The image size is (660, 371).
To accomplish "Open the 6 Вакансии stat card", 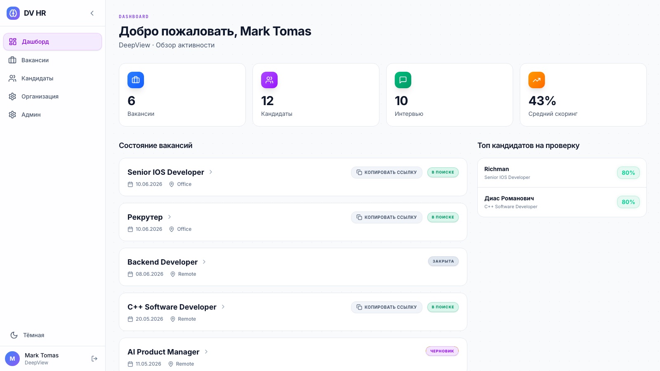I will pyautogui.click(x=182, y=95).
